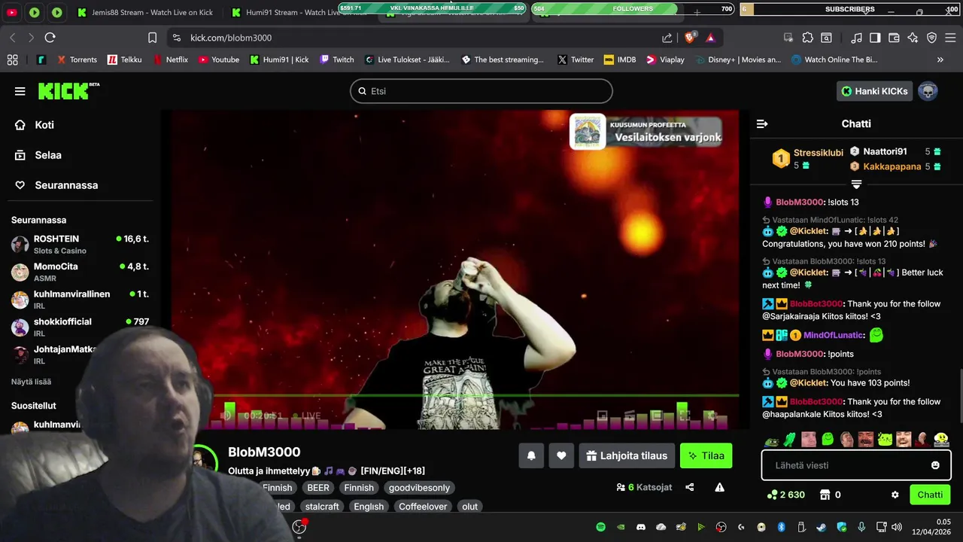
Task: Toggle the browser sidebar panel
Action: tap(875, 38)
